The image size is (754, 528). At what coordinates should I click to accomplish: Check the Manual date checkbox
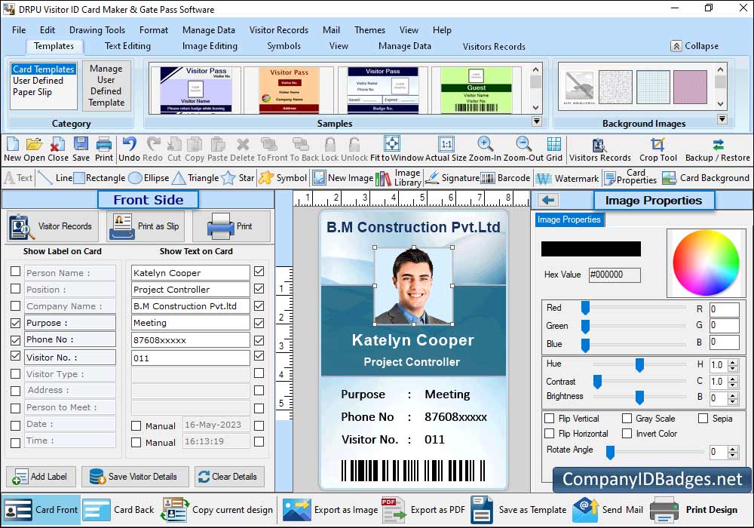click(x=136, y=426)
